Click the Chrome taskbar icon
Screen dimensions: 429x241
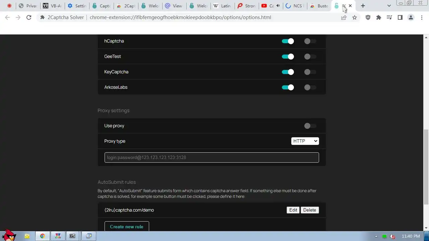pyautogui.click(x=43, y=236)
